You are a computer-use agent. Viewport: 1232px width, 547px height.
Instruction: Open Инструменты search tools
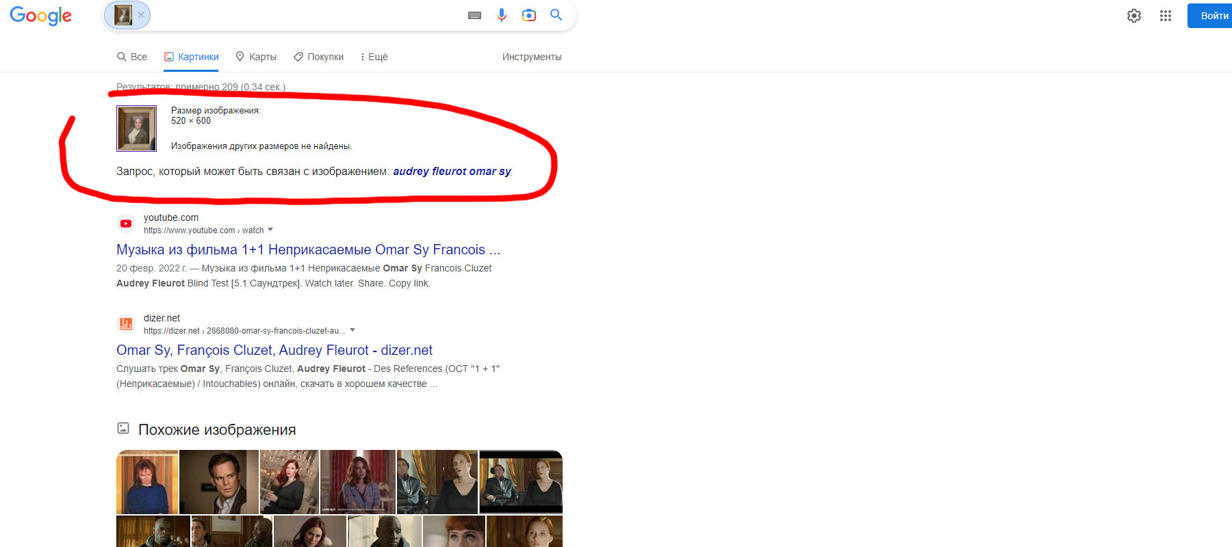532,57
